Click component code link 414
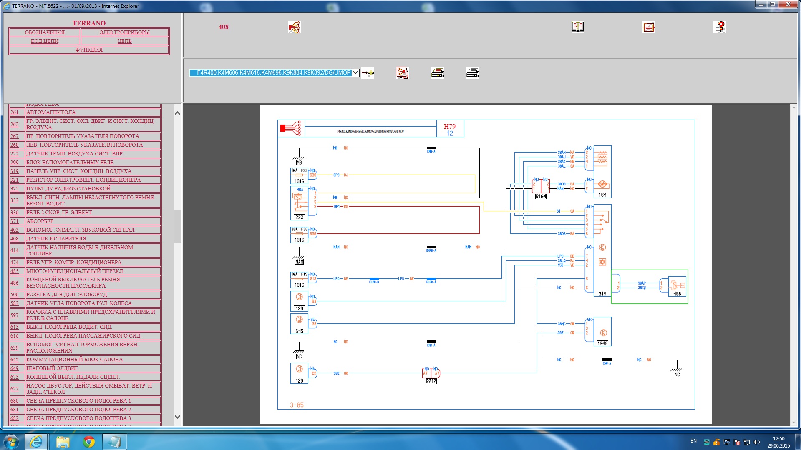Viewport: 801px width, 450px height. [15, 250]
